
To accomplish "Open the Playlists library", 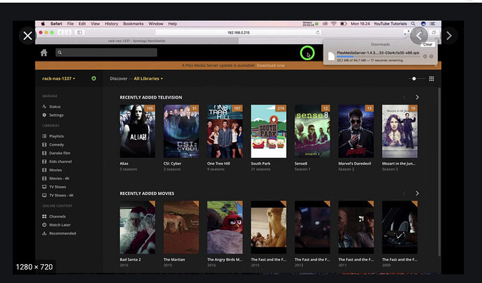I will click(x=53, y=136).
